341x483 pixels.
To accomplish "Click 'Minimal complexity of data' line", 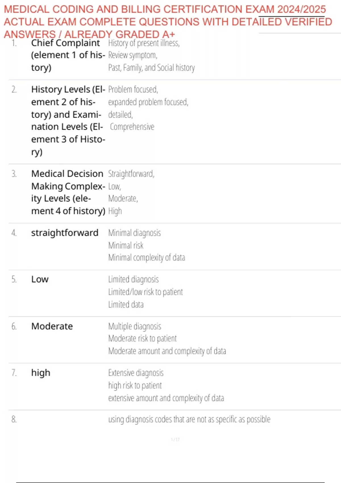I will pyautogui.click(x=147, y=258).
